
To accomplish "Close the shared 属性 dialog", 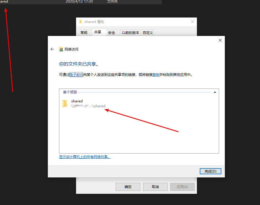I will click(x=193, y=22).
